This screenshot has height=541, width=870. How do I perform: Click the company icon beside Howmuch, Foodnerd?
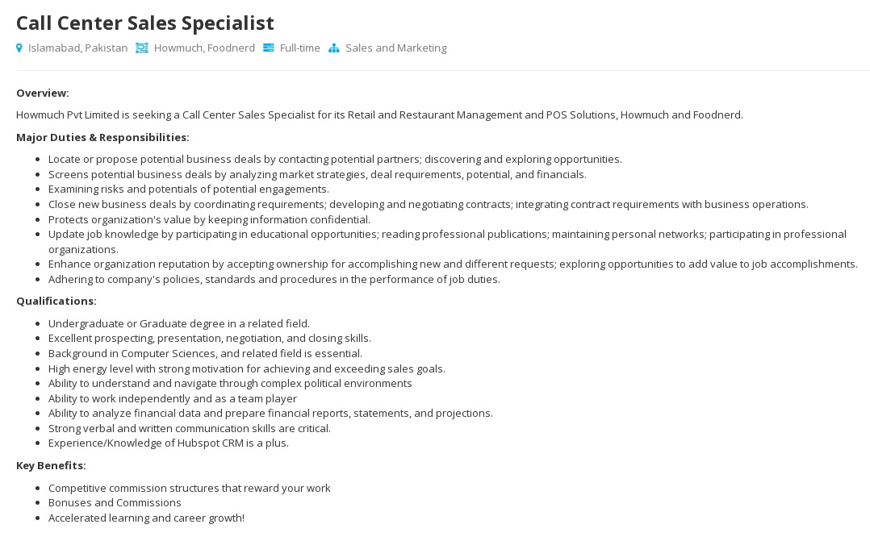coord(142,48)
